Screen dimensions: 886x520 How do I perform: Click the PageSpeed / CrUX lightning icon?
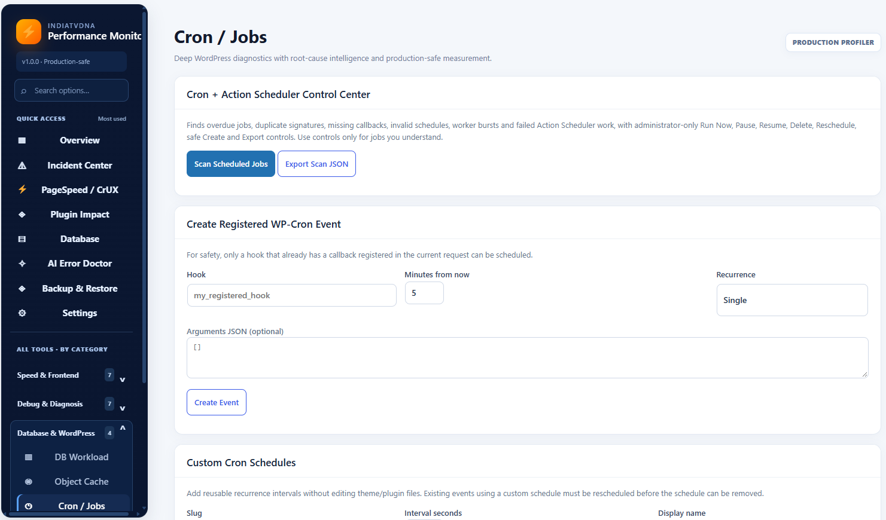pos(22,189)
